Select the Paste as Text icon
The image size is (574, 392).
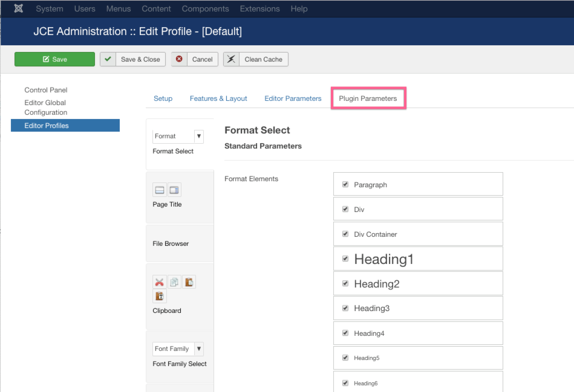[x=159, y=296]
